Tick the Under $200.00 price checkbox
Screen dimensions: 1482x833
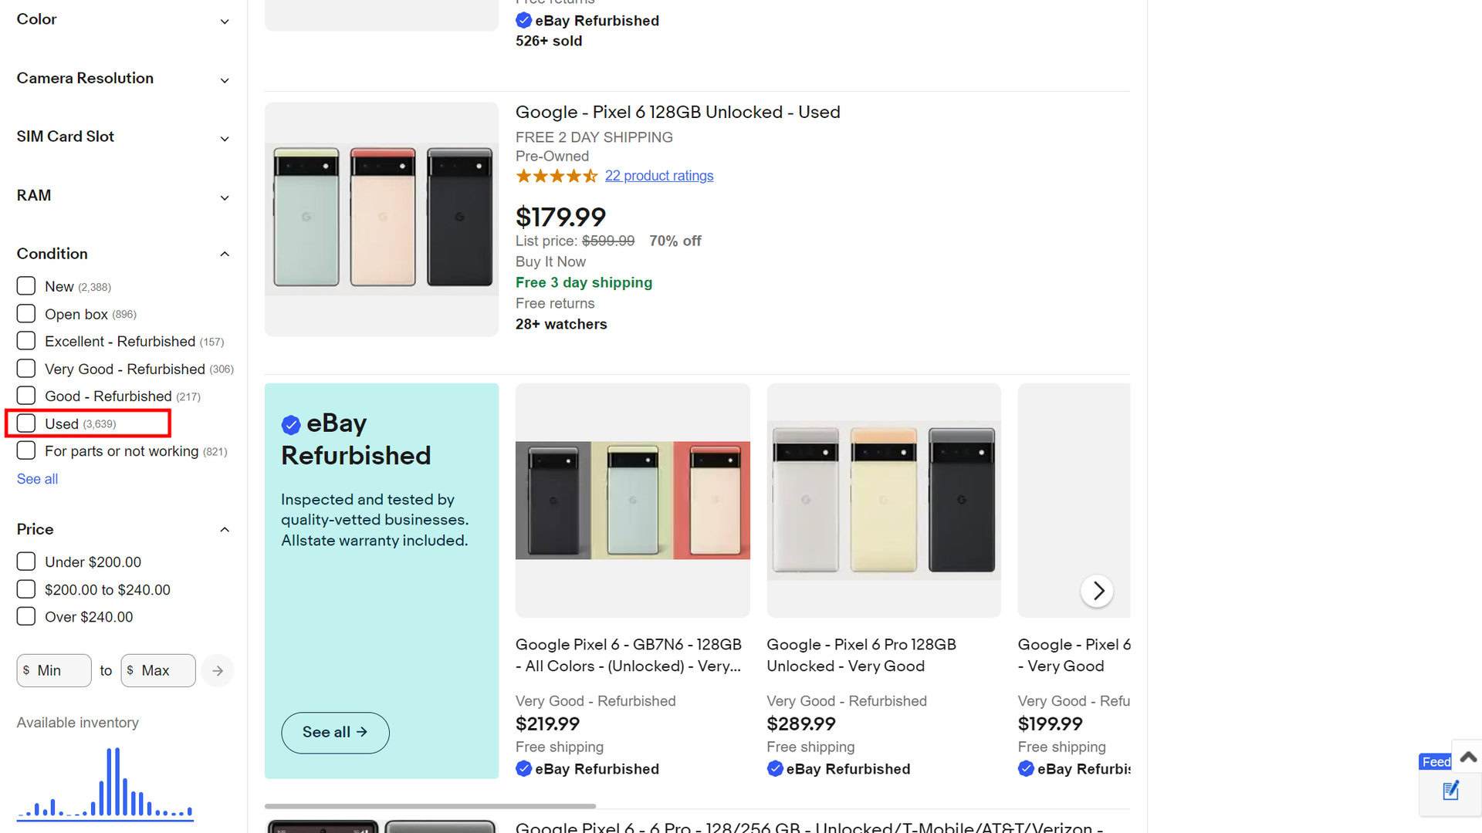click(x=26, y=562)
